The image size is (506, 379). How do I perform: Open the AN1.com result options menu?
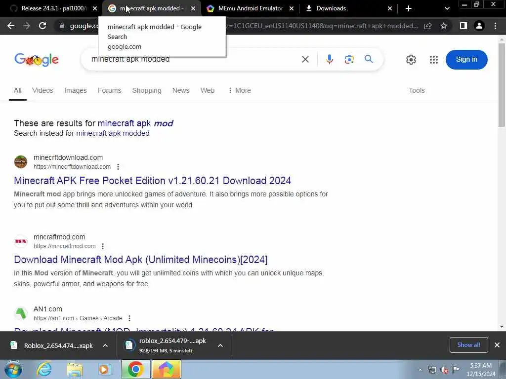[129, 318]
